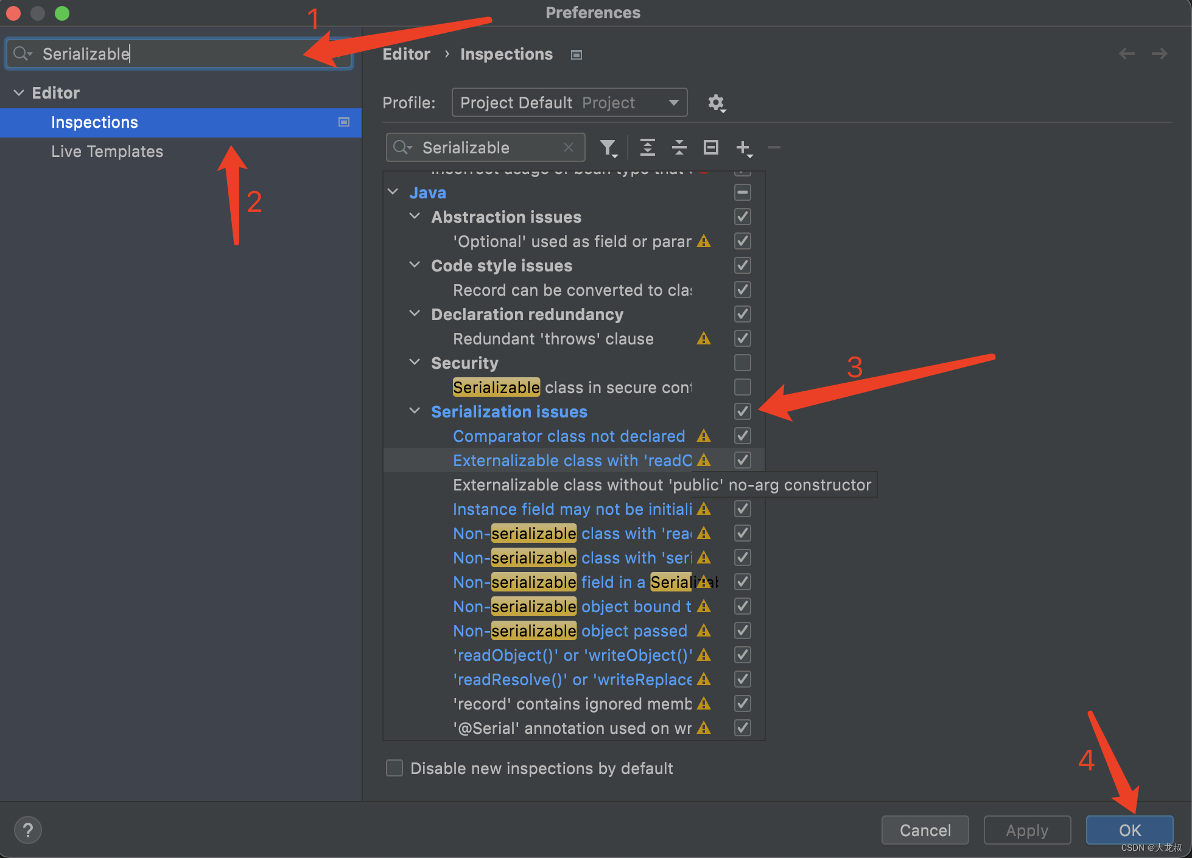Enable the Security group checkbox
This screenshot has width=1192, height=858.
point(742,363)
